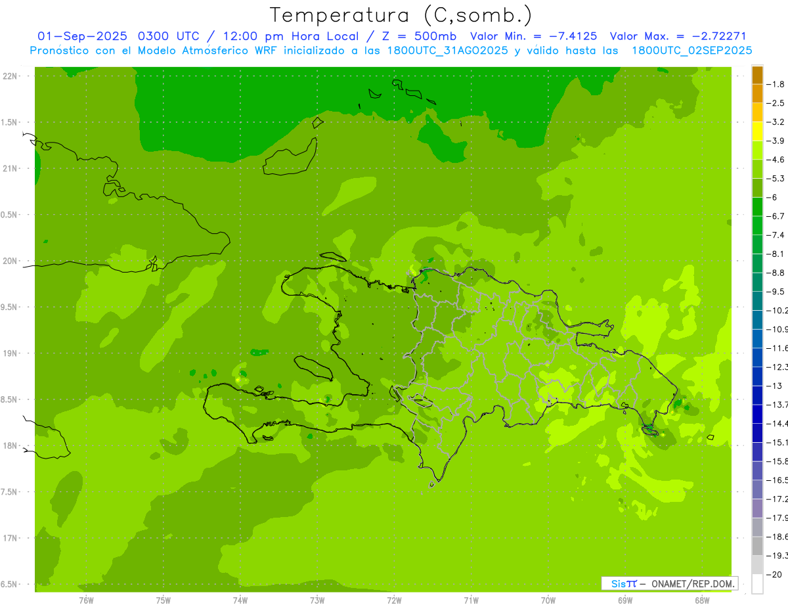This screenshot has width=788, height=609.
Task: Click the "Valor Min. = -7.4125" text
Action: [x=534, y=36]
